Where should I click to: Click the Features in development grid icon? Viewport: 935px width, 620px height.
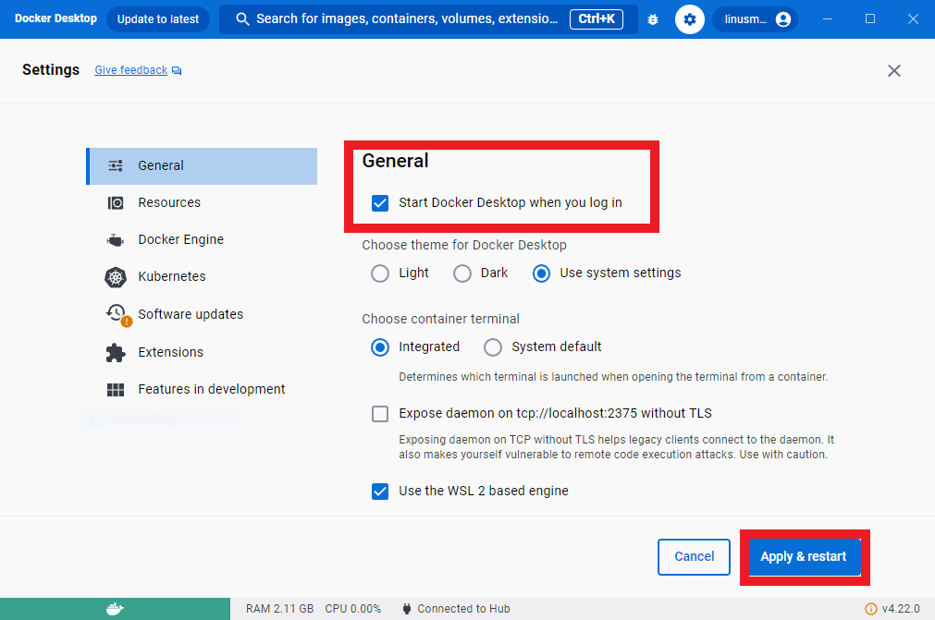(116, 390)
